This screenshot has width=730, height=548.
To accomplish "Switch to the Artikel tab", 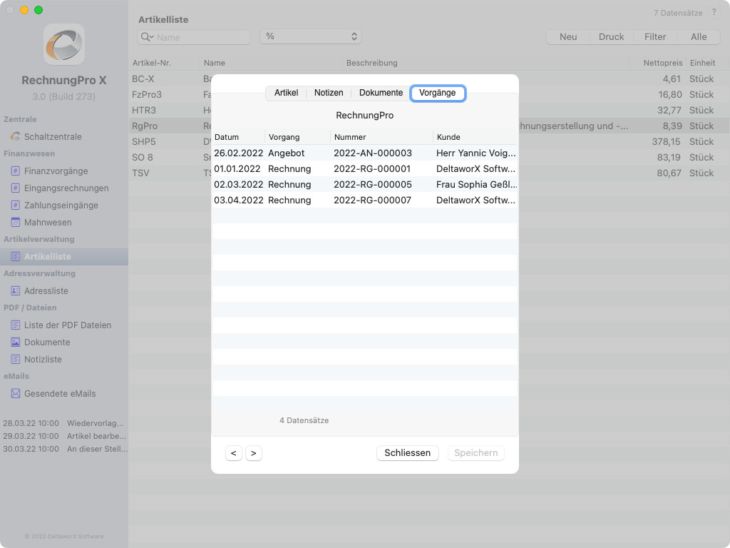I will (x=286, y=93).
